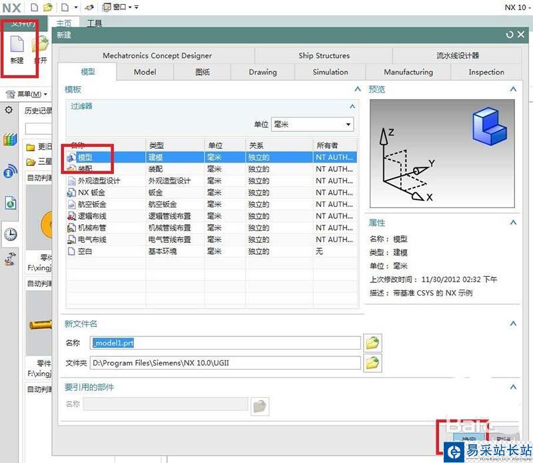
Task: Select the 模型 template row
Action: coord(211,157)
